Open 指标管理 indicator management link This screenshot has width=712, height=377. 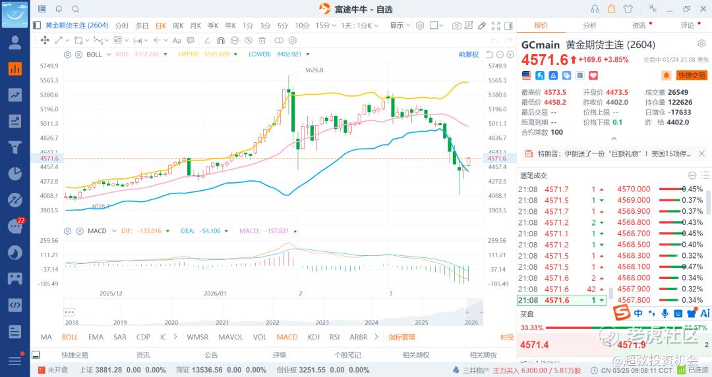(x=401, y=337)
